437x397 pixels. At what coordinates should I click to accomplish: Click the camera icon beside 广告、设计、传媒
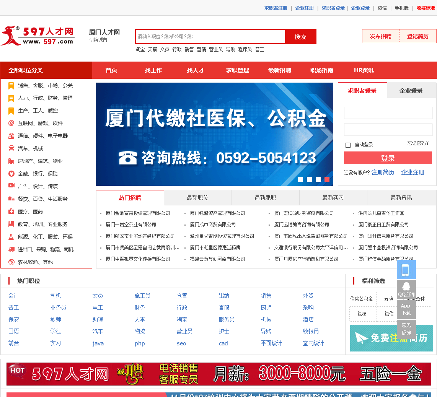(x=11, y=185)
